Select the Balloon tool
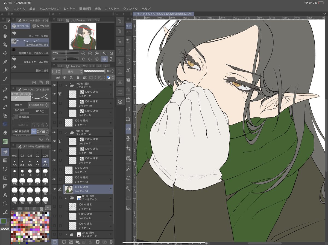This screenshot has height=245, width=328. (x=5, y=203)
